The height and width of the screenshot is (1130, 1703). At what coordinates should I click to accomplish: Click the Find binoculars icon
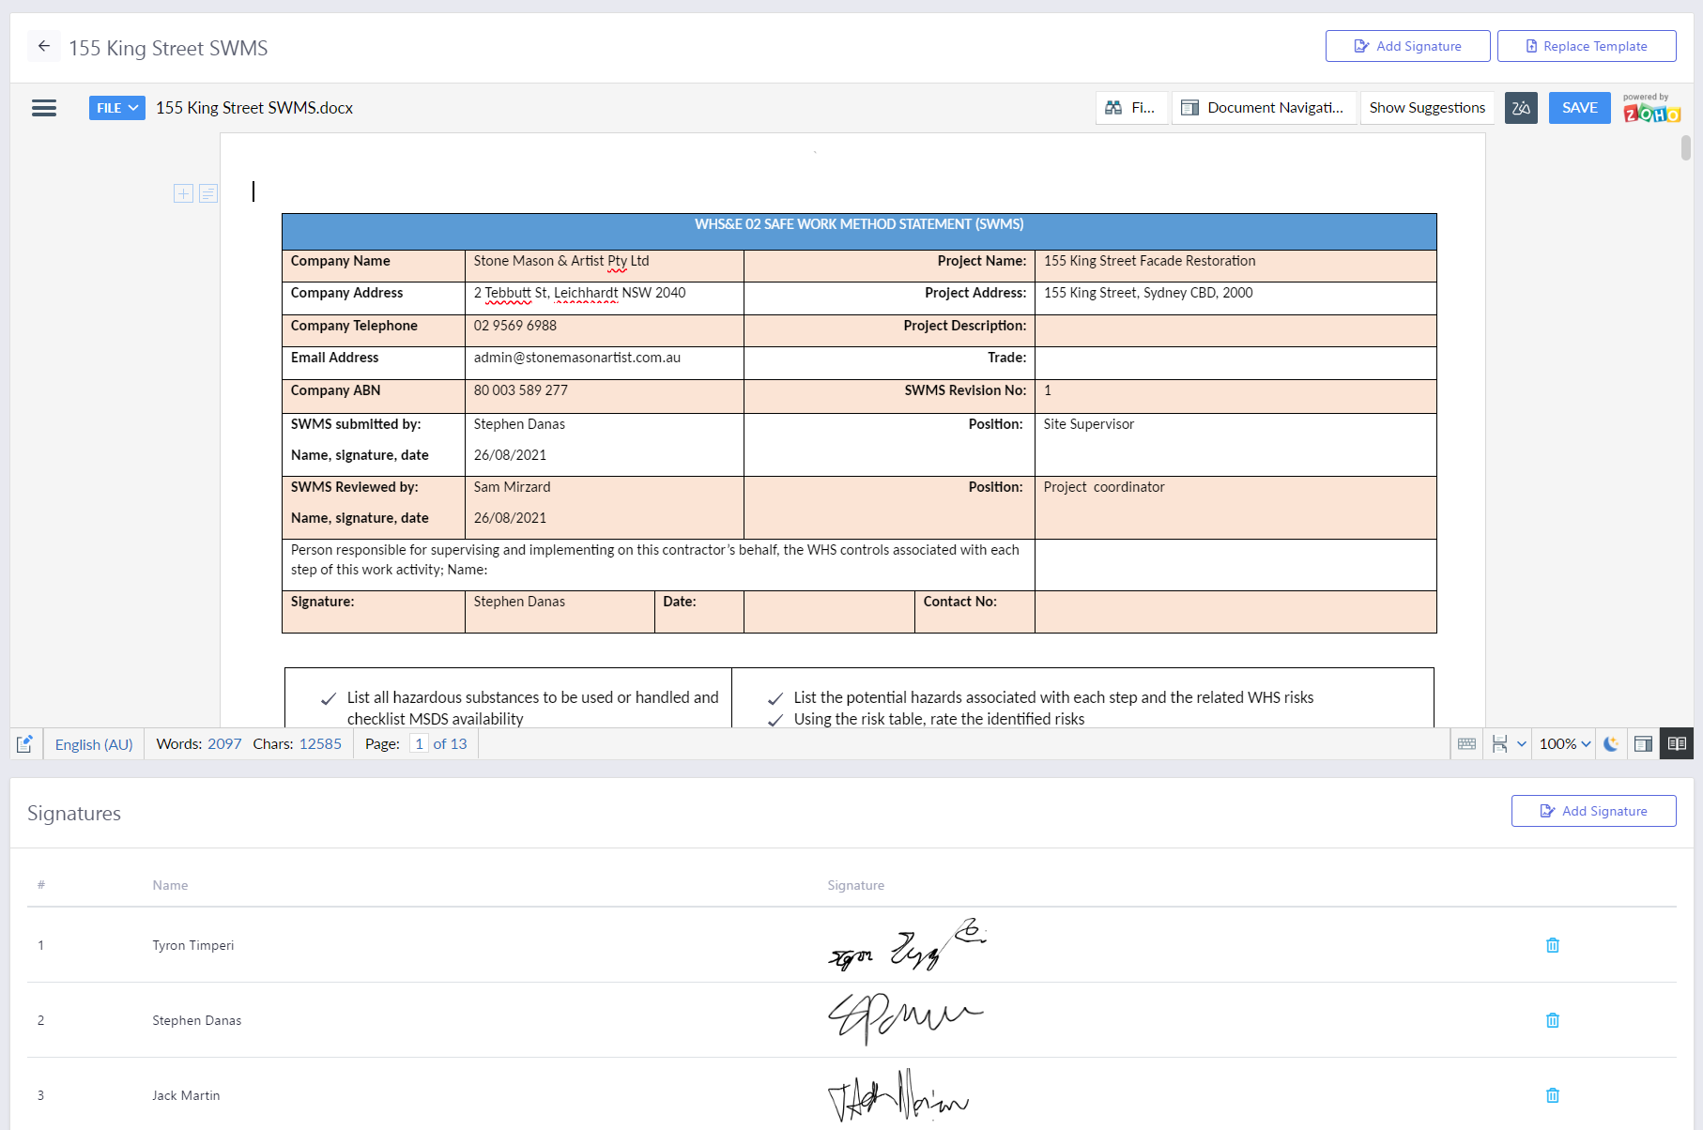pos(1113,108)
